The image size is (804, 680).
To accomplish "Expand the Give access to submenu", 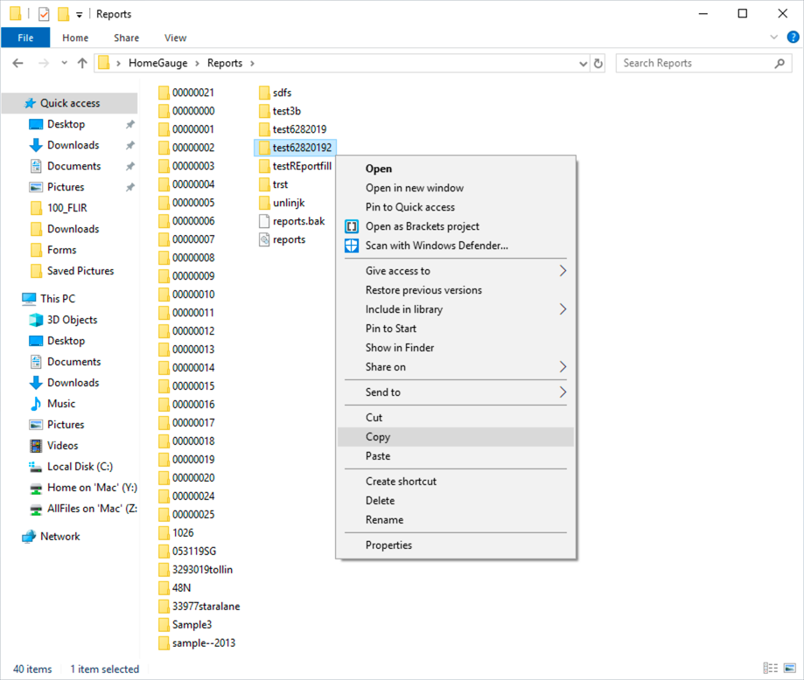I will click(455, 271).
